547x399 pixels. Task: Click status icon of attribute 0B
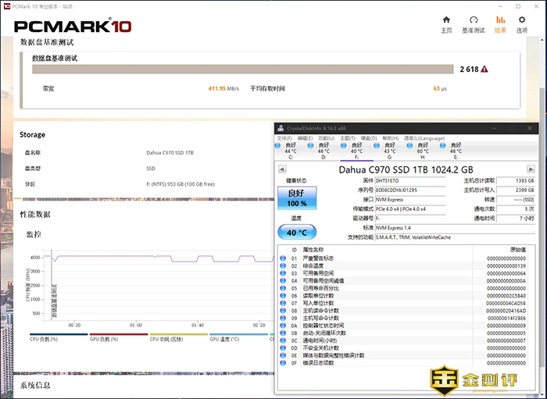click(x=283, y=333)
